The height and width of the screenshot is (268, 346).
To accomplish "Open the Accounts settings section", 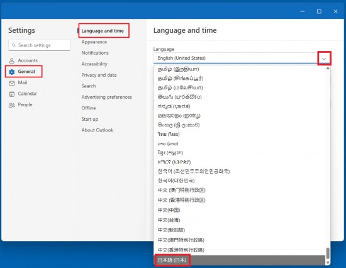I will (x=23, y=60).
